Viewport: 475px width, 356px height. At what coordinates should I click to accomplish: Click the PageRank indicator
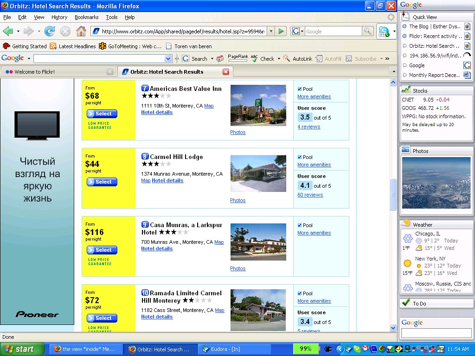(x=238, y=58)
